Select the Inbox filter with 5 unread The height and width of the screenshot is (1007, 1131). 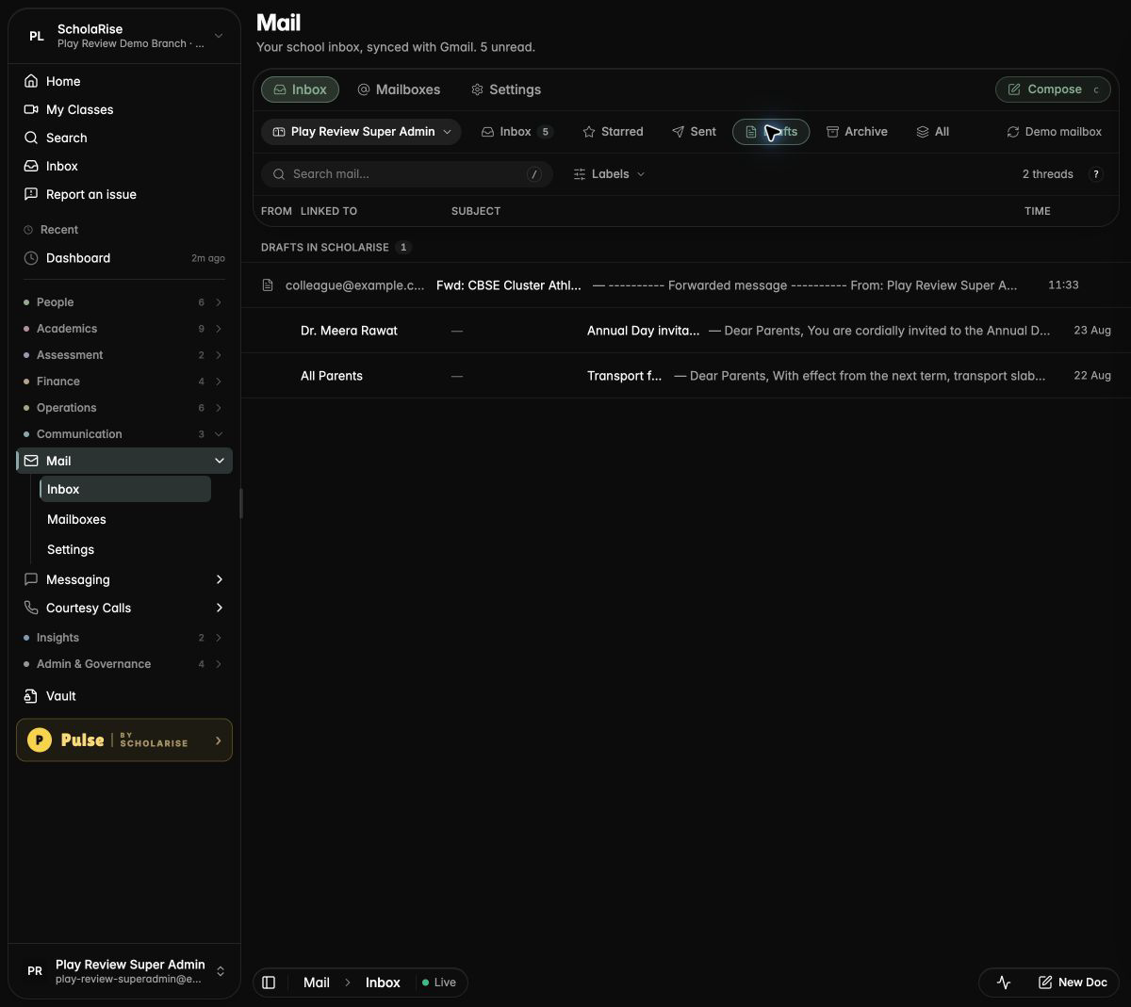tap(516, 132)
